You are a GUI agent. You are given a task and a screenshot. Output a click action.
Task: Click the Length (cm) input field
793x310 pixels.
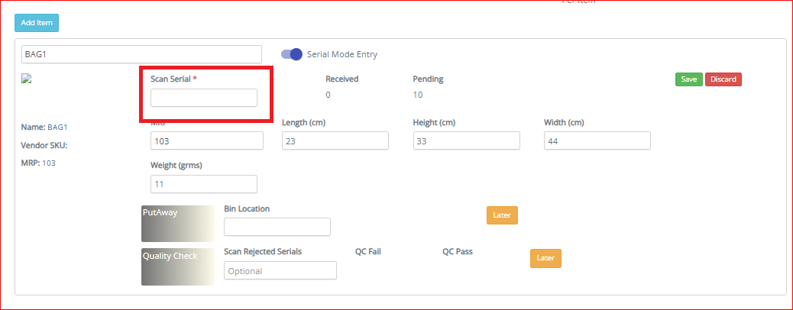pyautogui.click(x=335, y=140)
